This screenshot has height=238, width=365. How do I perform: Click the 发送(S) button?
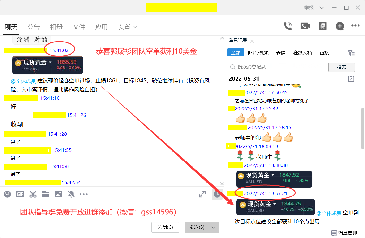(197, 227)
